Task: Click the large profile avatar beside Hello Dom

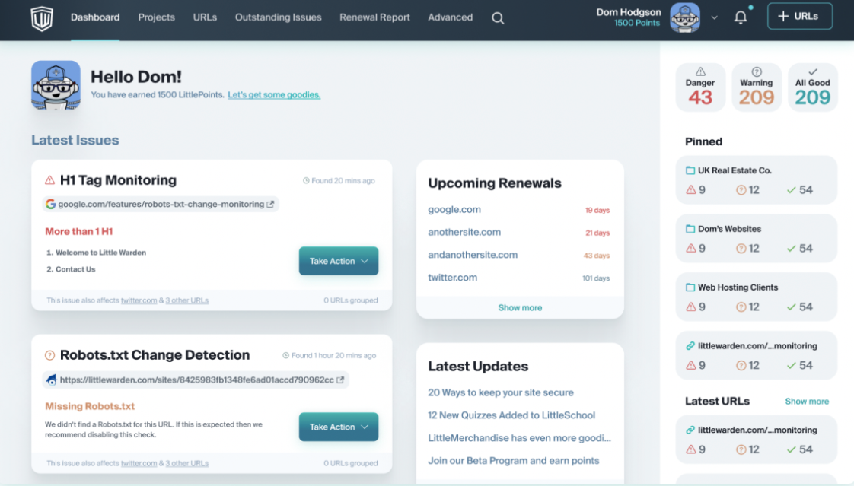Action: [56, 85]
